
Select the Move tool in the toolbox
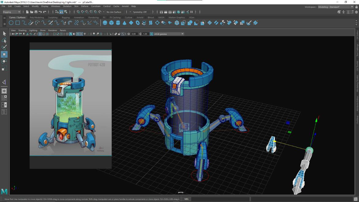tap(4, 54)
